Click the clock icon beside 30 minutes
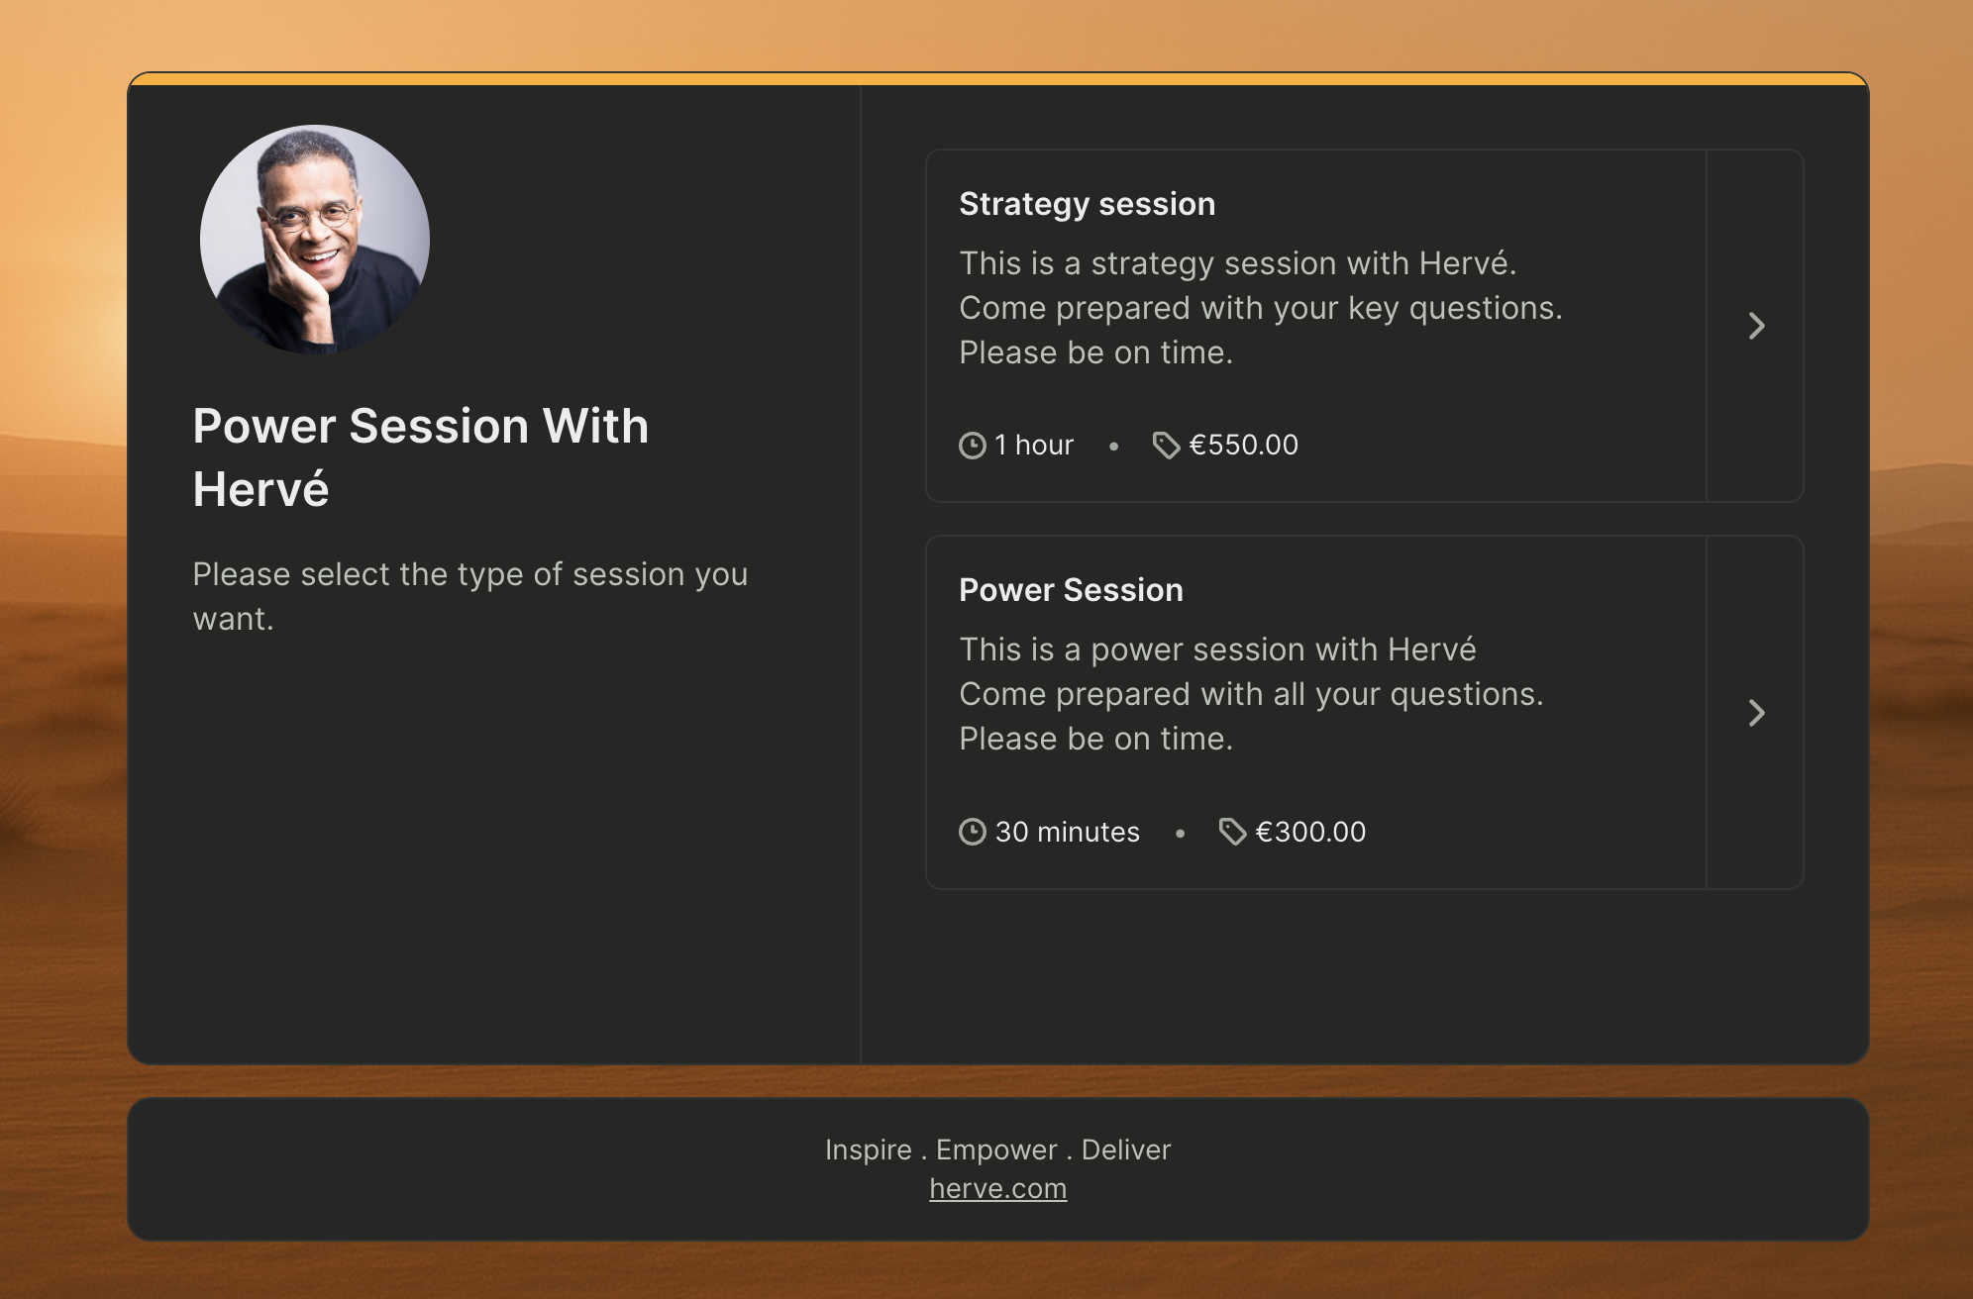This screenshot has width=1973, height=1299. pos(973,832)
